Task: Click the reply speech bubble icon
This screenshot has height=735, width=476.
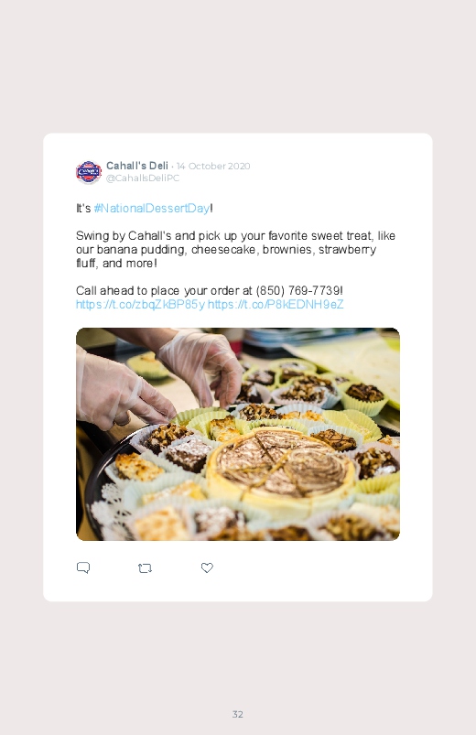Action: point(83,567)
